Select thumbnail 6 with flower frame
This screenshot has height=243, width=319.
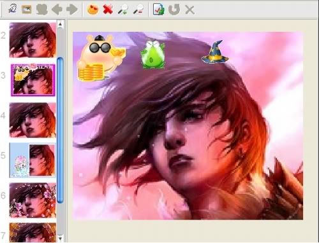click(33, 200)
